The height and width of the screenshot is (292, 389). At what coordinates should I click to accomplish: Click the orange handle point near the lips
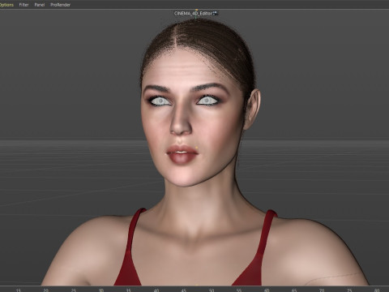[197, 148]
